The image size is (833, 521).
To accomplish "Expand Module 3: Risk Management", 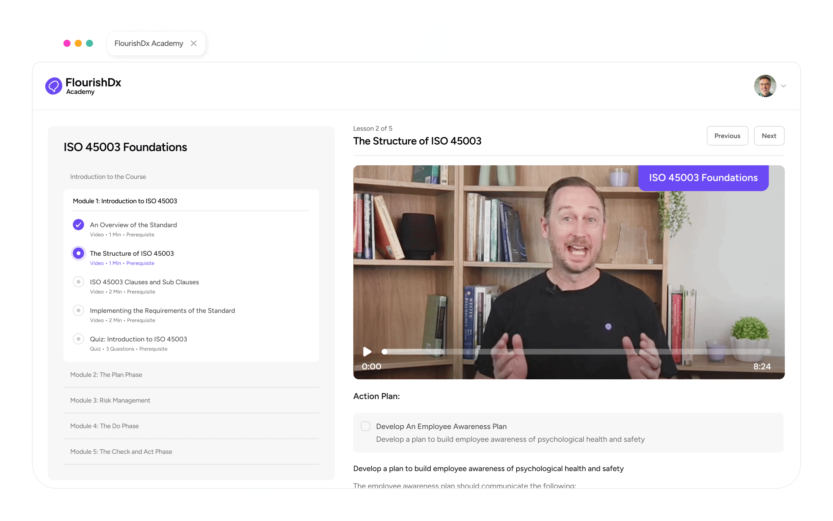I will [110, 400].
